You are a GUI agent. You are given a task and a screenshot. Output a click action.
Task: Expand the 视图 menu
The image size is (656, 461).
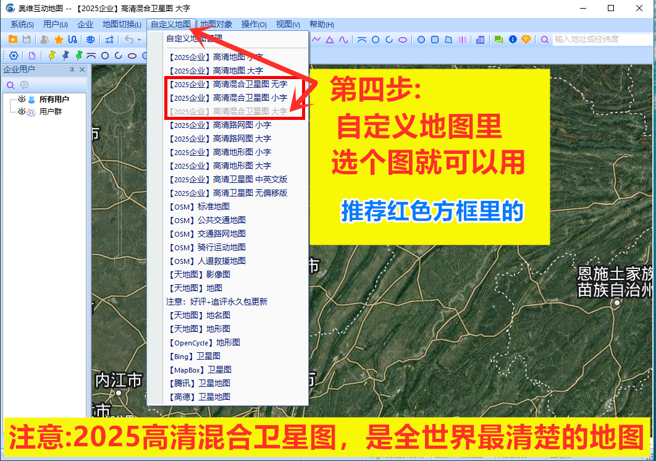click(x=287, y=24)
